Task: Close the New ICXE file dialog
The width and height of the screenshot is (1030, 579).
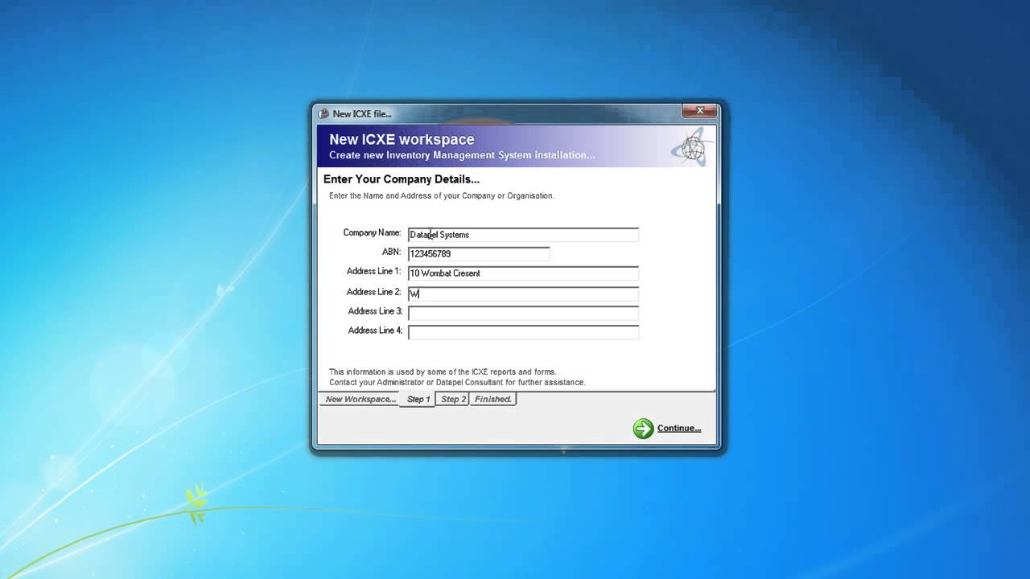Action: pyautogui.click(x=700, y=111)
